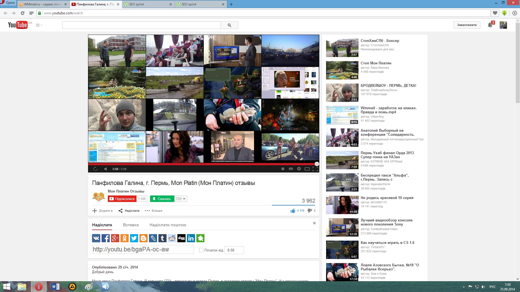The image size is (520, 292).
Task: Click the 'Підписатися' subscribe button
Action: pos(122,199)
